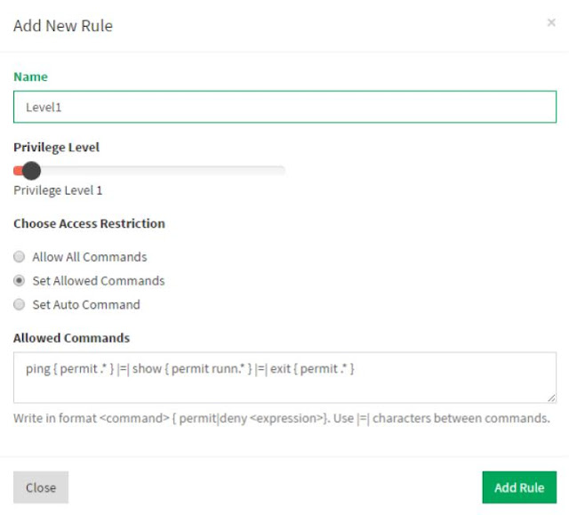
Task: Click the Allowed Commands heading label
Action: coord(71,338)
